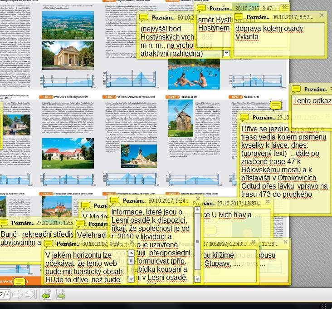Viewport: 332px width, 309px height.
Task: Close the 'křižíme' note dated 12:43
Action: tap(253, 242)
